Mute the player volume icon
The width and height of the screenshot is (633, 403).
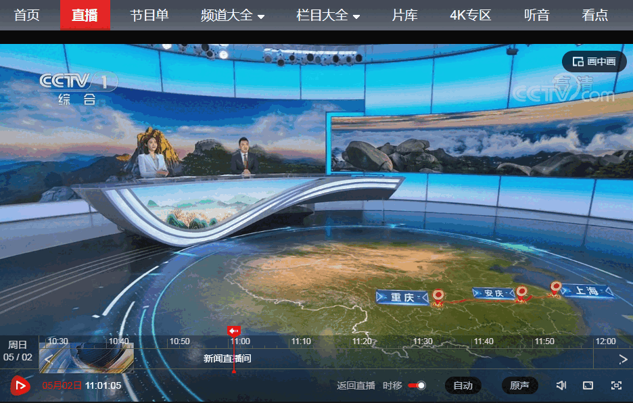561,385
